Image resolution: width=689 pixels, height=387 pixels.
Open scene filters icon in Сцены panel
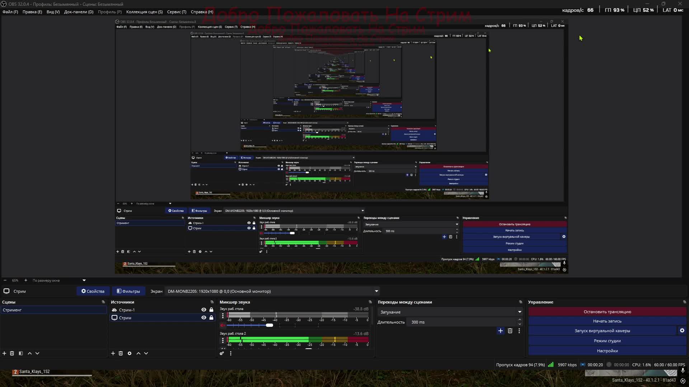pyautogui.click(x=21, y=353)
